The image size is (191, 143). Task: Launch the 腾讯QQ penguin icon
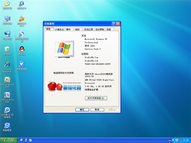[21, 49]
